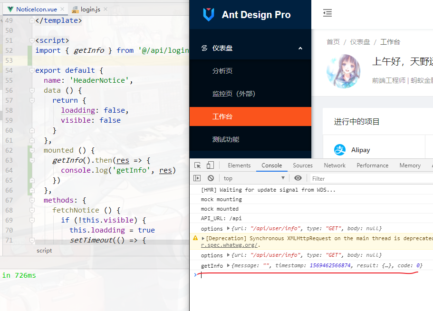
Task: Click the 首页 breadcrumb link
Action: 333,41
